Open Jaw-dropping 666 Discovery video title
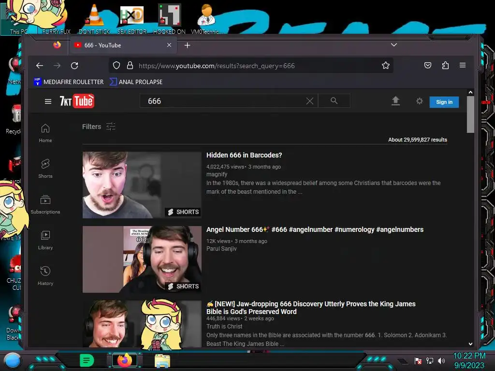The image size is (495, 371). 311,308
